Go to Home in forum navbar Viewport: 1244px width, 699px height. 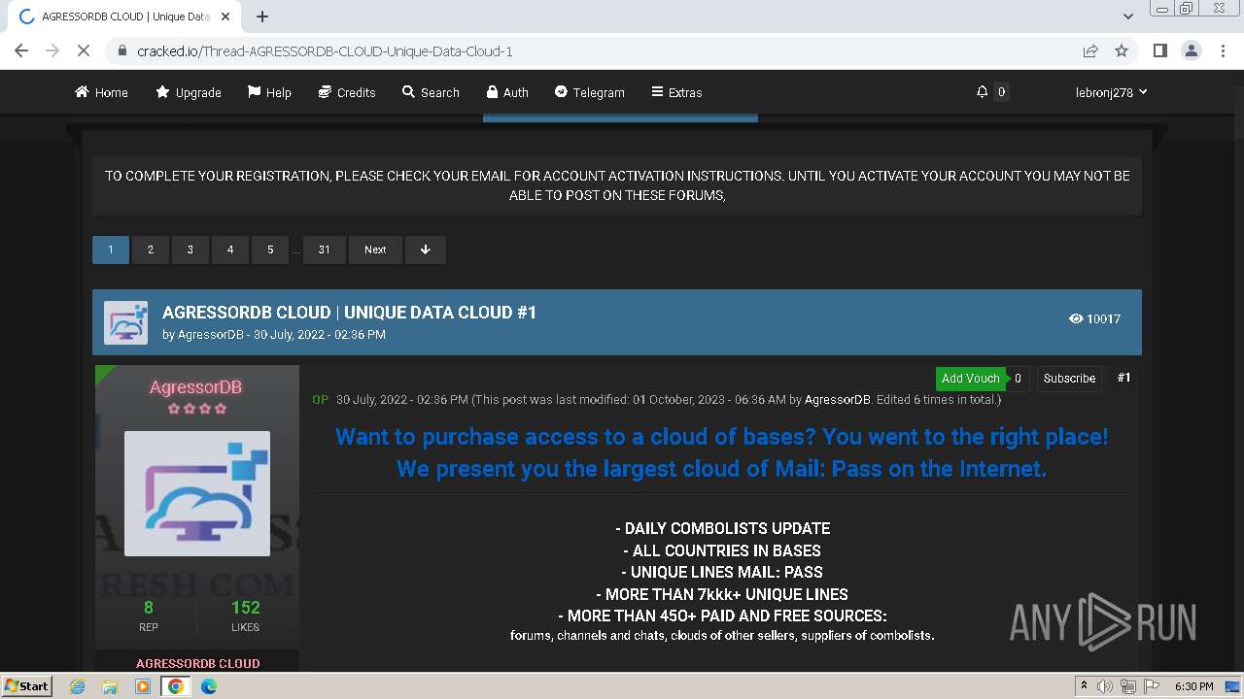[x=101, y=92]
